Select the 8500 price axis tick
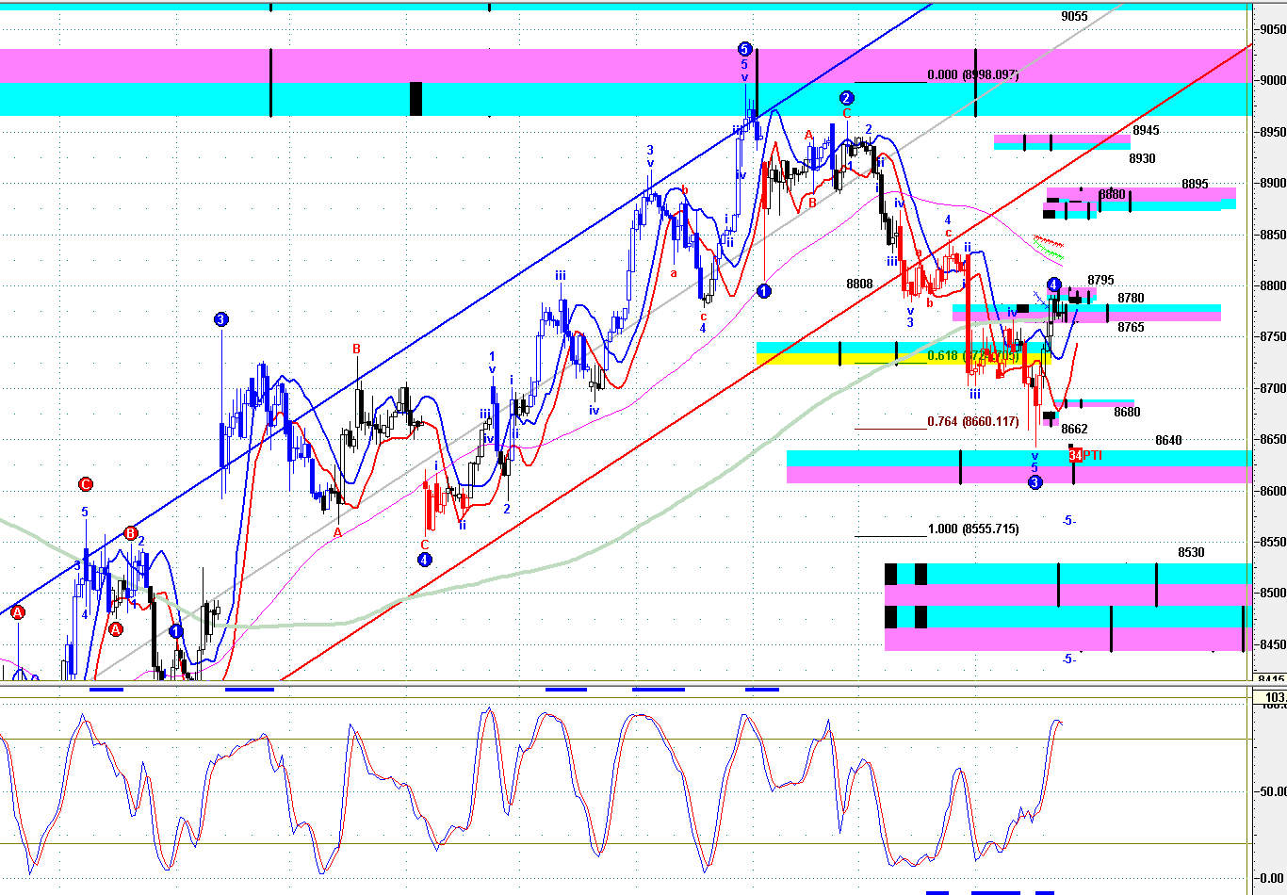Image resolution: width=1287 pixels, height=895 pixels. [1273, 594]
